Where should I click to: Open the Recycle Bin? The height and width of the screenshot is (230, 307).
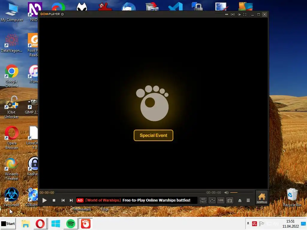pos(292,197)
